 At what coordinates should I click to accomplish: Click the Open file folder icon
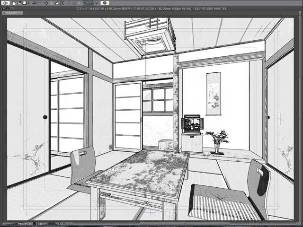click(x=19, y=3)
